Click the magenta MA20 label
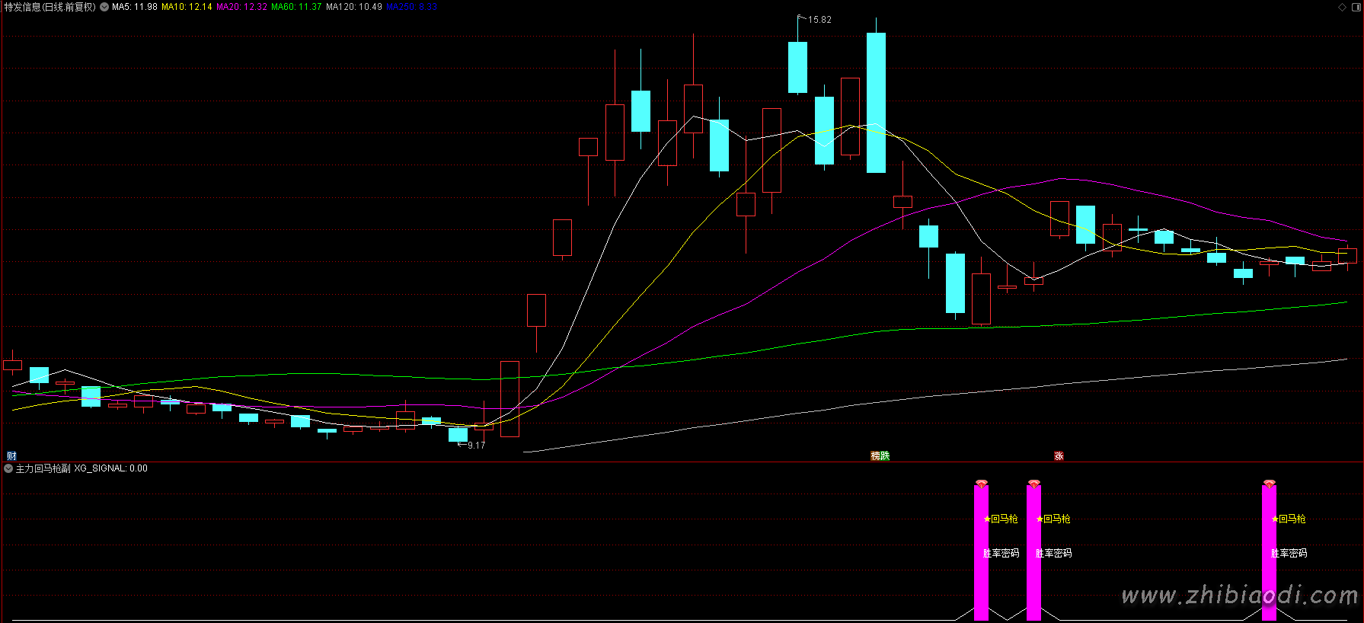The width and height of the screenshot is (1364, 623). click(x=241, y=7)
